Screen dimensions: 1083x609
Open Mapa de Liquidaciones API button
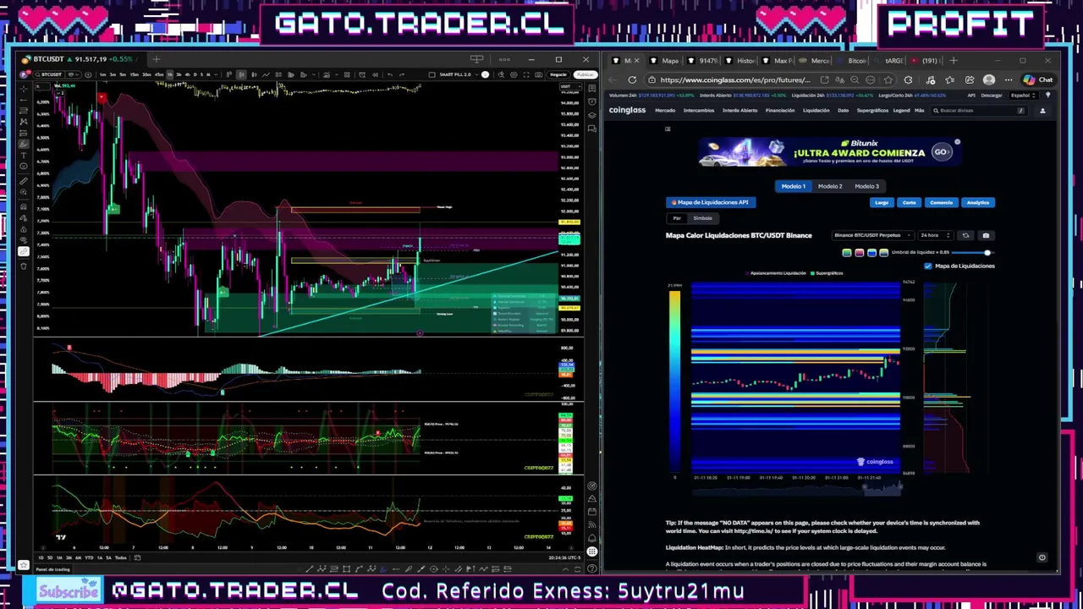711,202
